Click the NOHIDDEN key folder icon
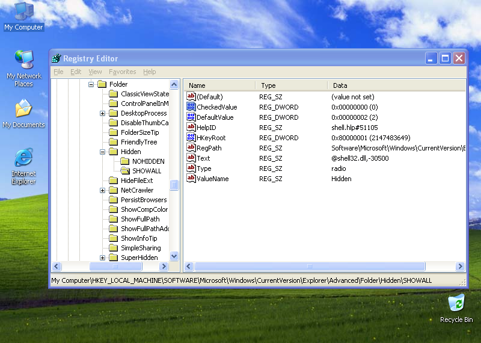Screen dimensions: 481x343 tap(125, 161)
